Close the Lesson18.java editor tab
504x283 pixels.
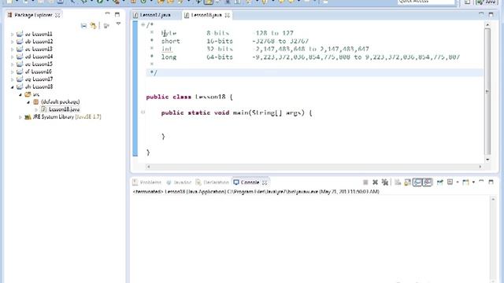click(228, 15)
